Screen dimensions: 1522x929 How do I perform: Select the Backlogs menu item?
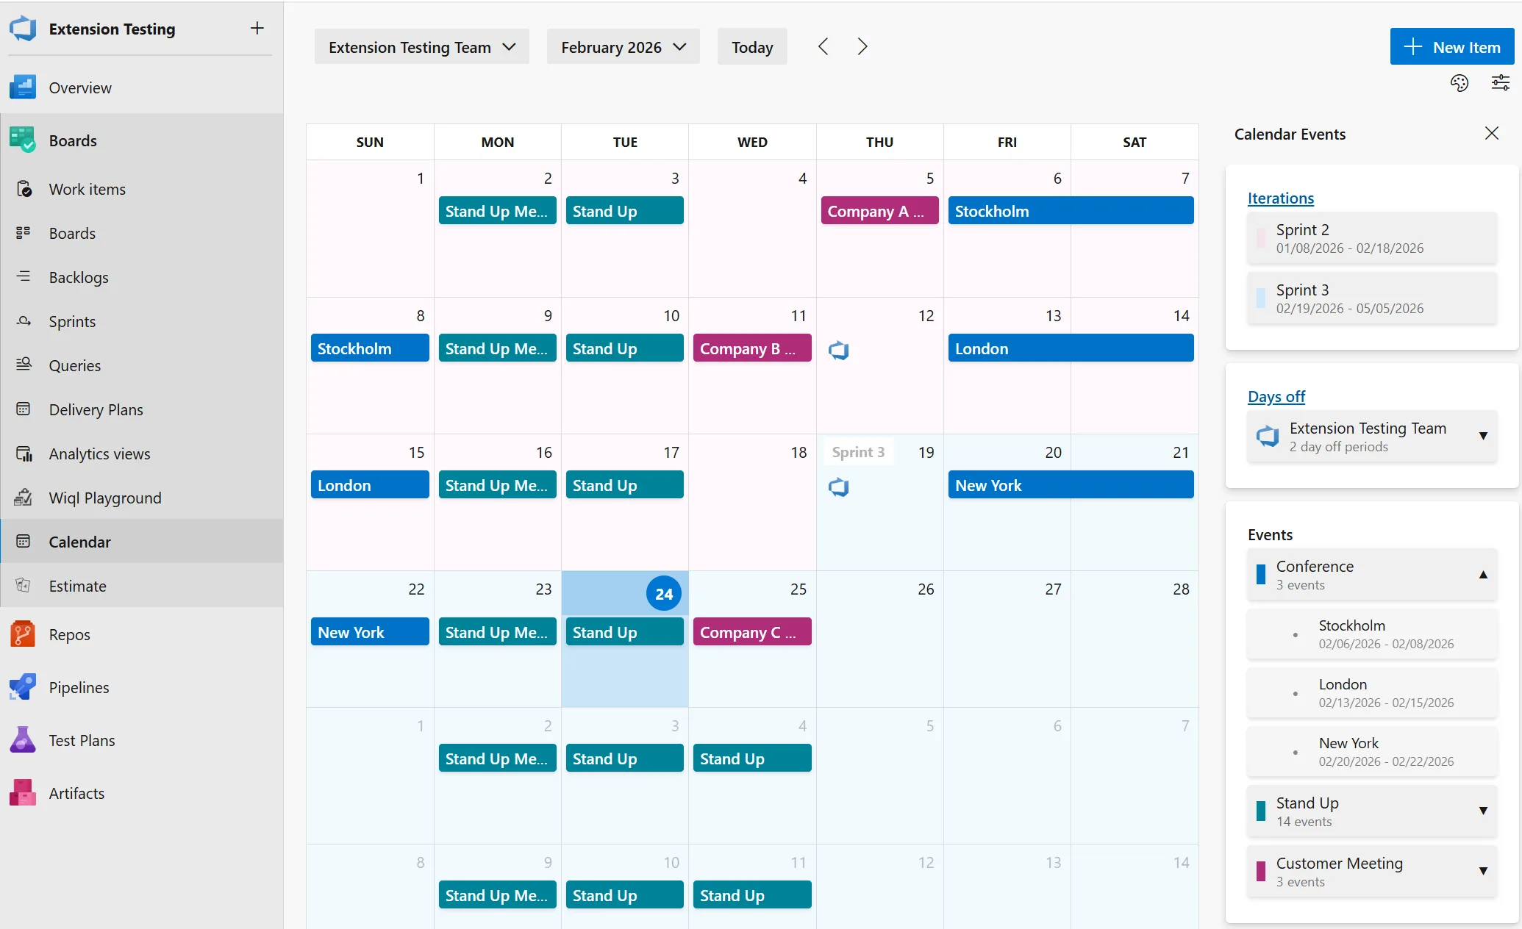point(79,277)
